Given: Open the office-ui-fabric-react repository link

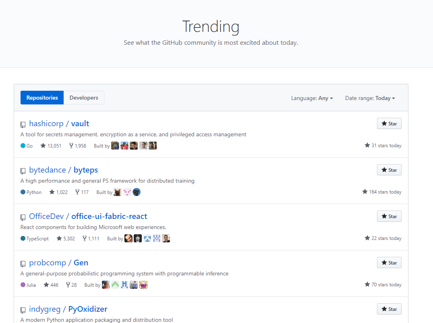Looking at the screenshot, I should (109, 216).
